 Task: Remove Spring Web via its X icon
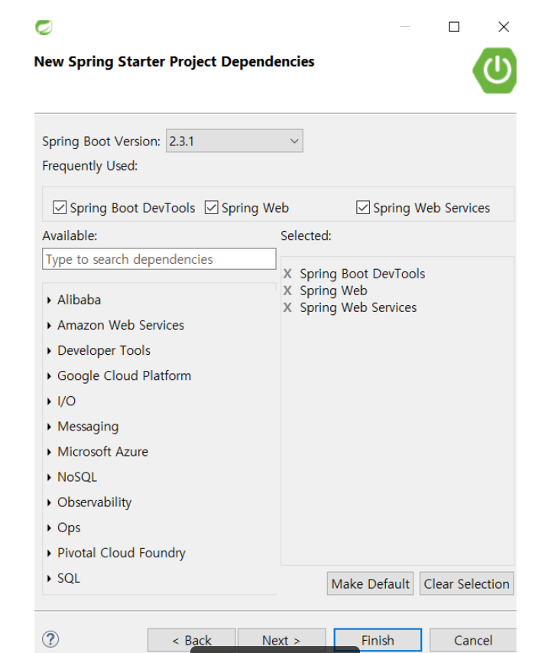click(x=287, y=291)
